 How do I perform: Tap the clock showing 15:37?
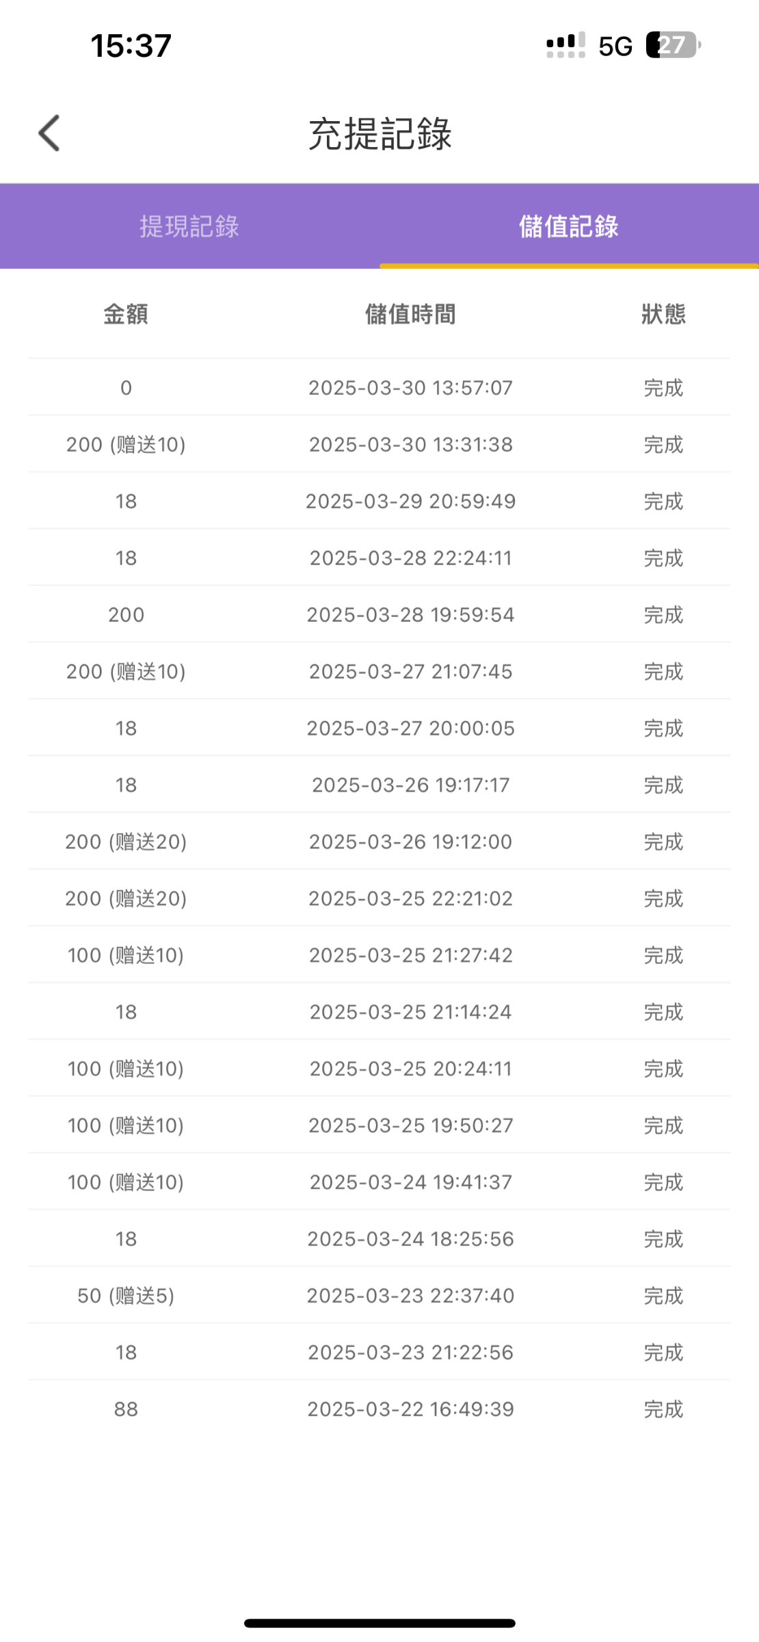[131, 46]
